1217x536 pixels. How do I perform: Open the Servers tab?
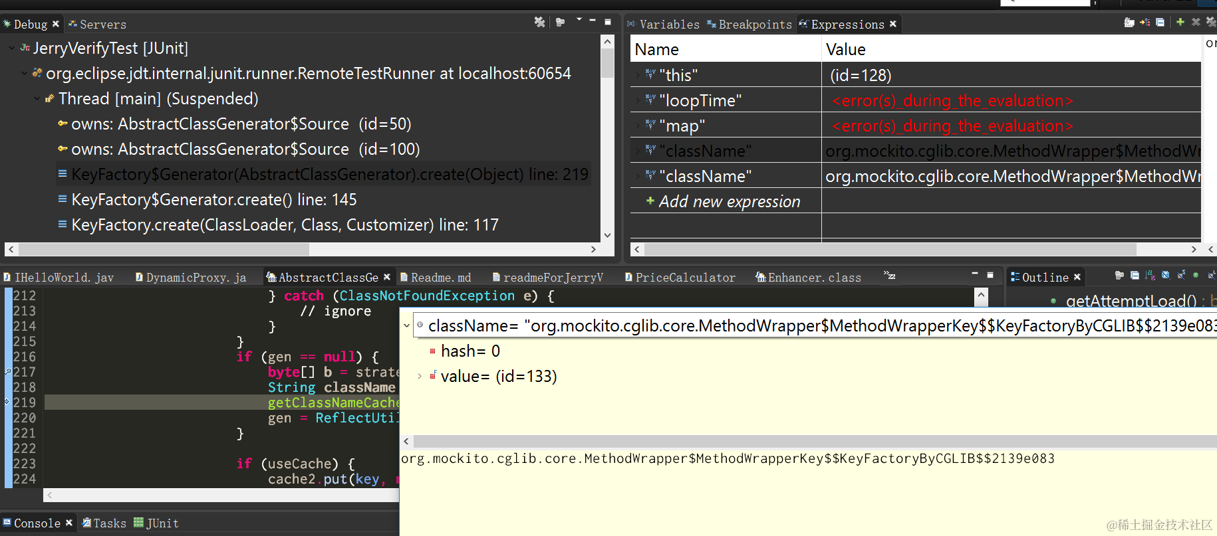(x=97, y=25)
